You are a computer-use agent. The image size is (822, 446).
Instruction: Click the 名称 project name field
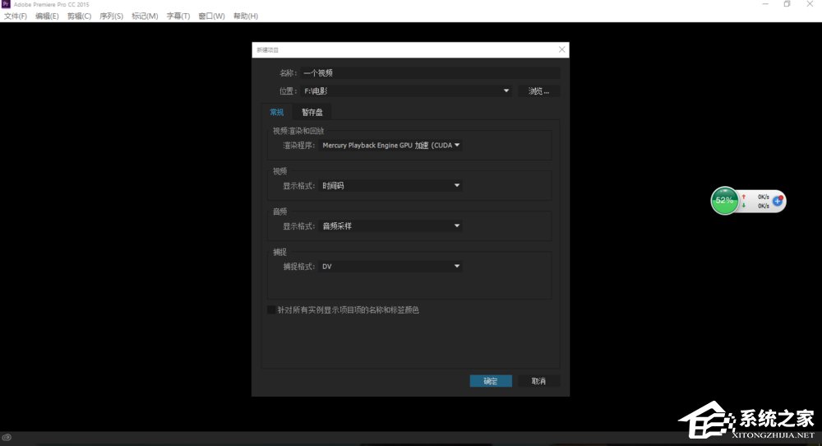pyautogui.click(x=431, y=73)
